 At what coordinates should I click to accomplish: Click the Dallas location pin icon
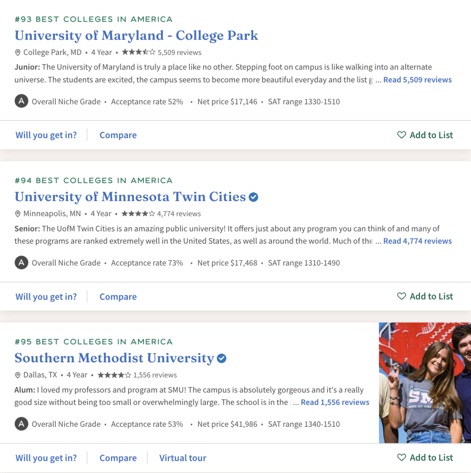pos(18,375)
